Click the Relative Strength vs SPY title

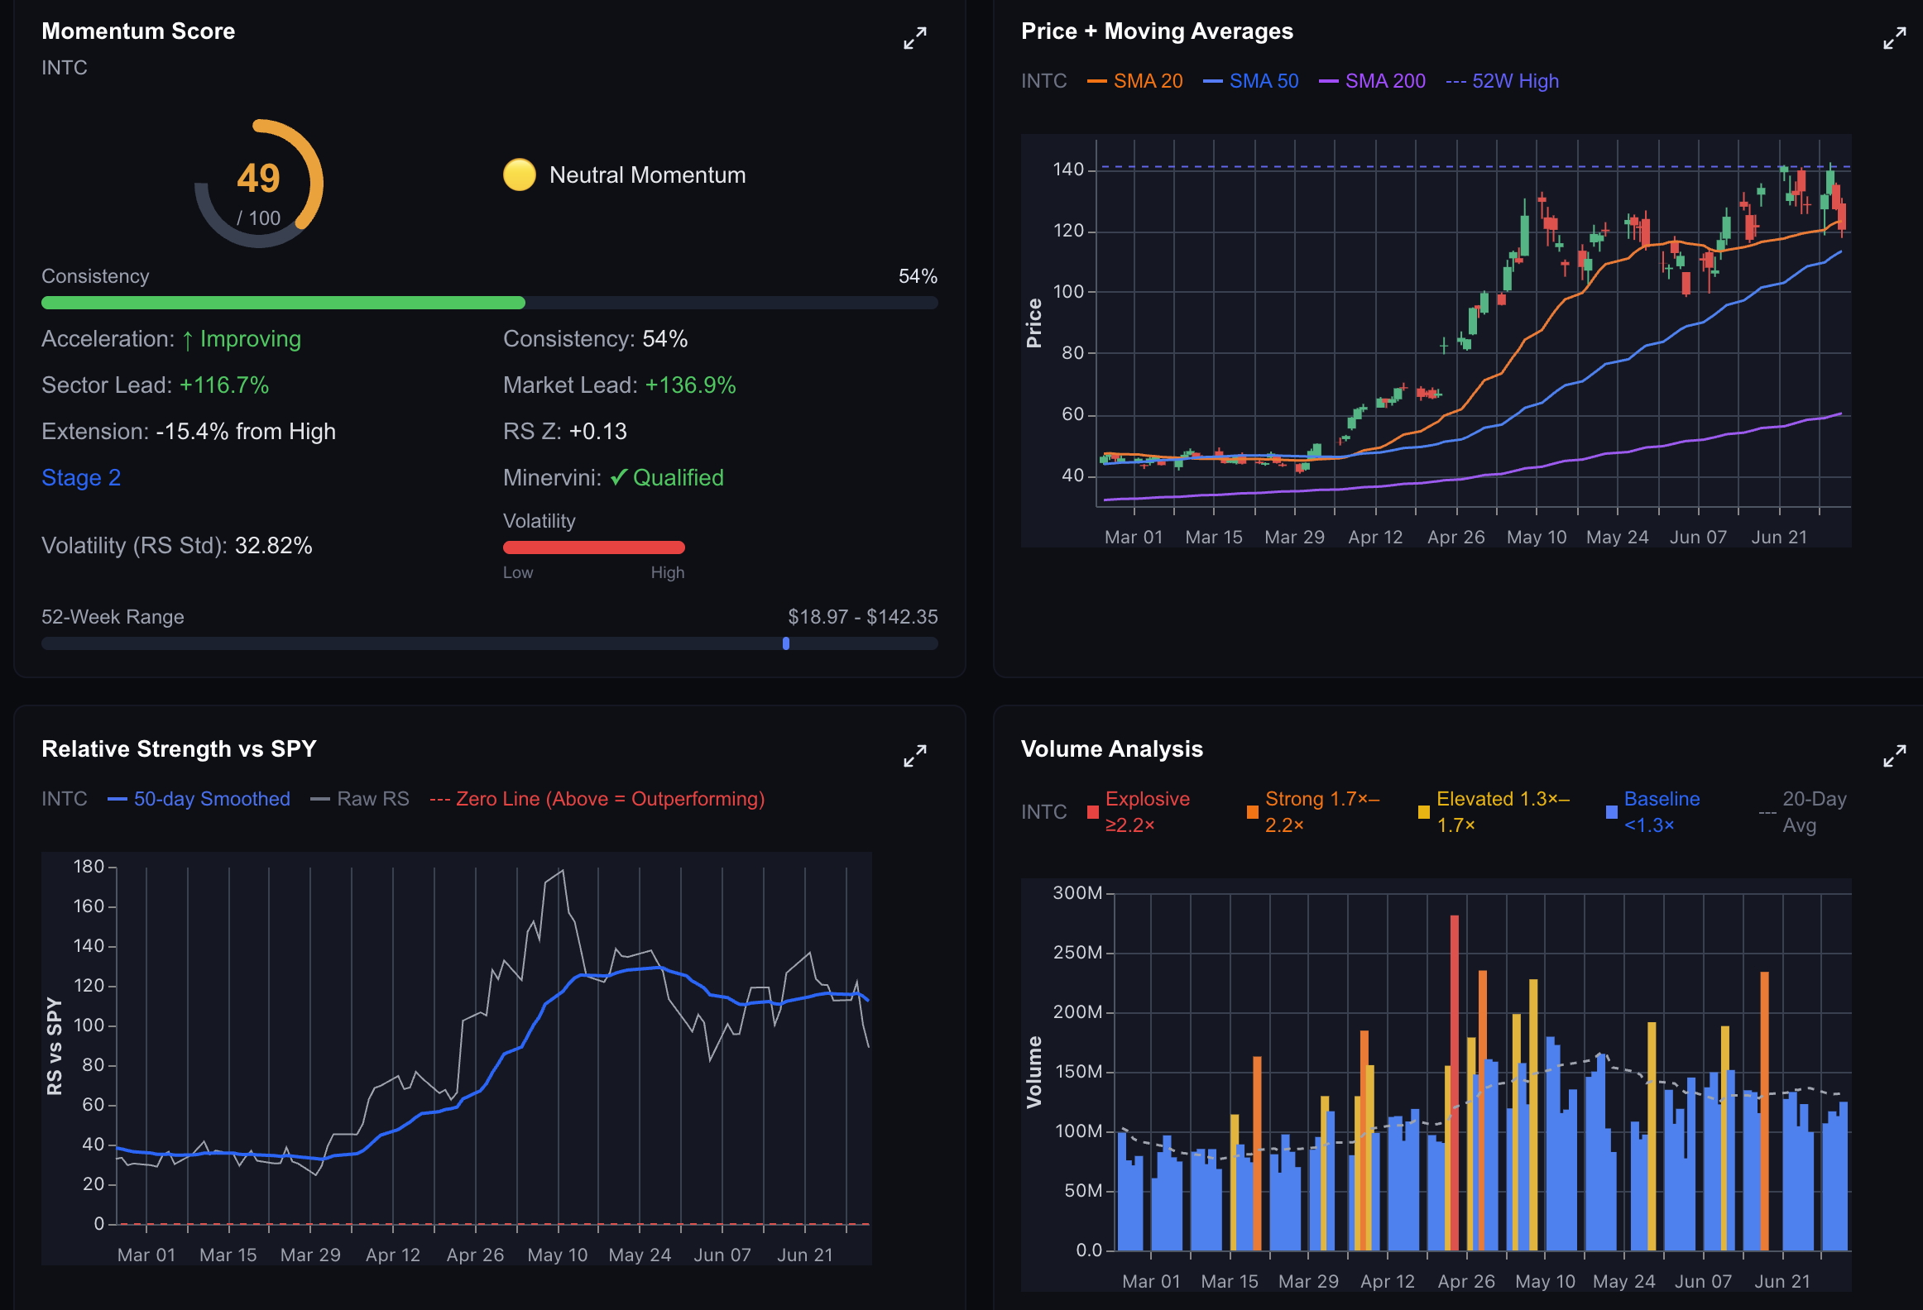179,749
